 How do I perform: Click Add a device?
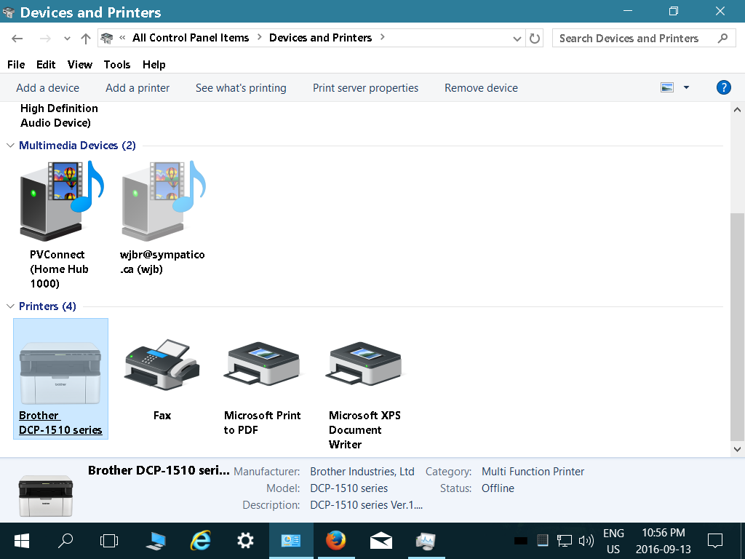tap(47, 88)
